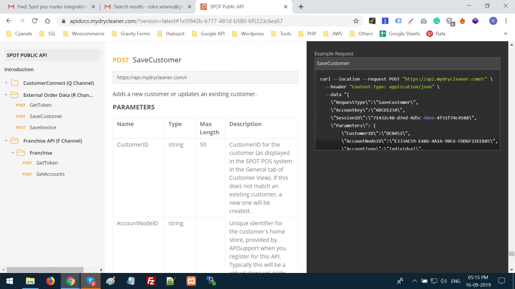Open the Windows notification center

point(501,281)
